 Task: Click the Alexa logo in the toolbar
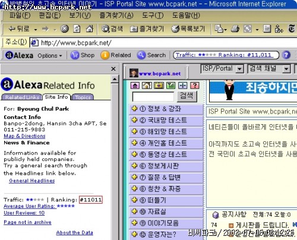click(x=19, y=55)
